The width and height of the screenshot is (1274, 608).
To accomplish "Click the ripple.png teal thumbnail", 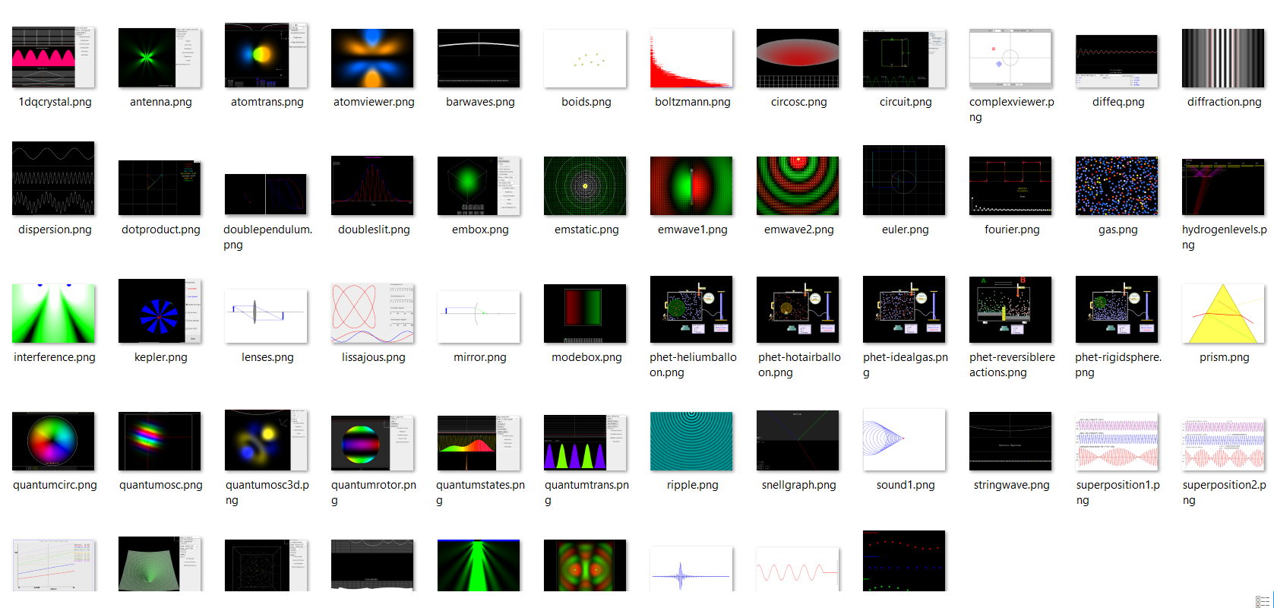I will pyautogui.click(x=691, y=441).
